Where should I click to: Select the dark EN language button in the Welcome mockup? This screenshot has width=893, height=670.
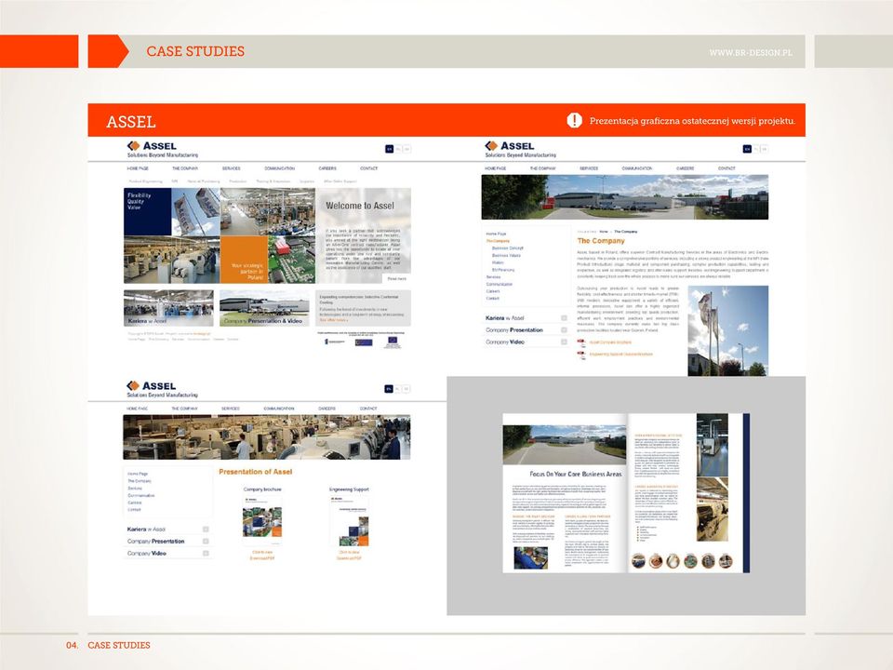tap(389, 149)
